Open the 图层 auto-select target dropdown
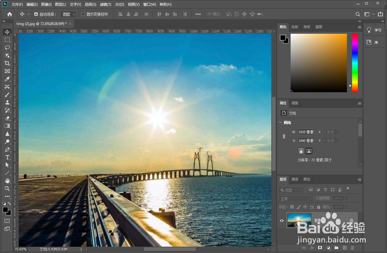387x253 pixels. point(68,14)
